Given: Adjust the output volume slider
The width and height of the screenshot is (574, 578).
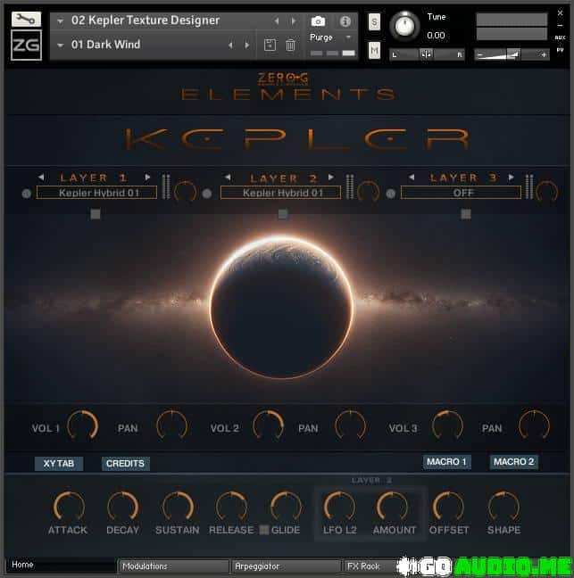Looking at the screenshot, I should pyautogui.click(x=512, y=55).
